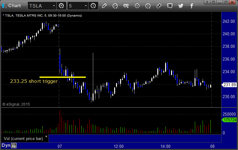Click the 236.00 price axis label
The width and height of the screenshot is (238, 150).
pyautogui.click(x=229, y=59)
